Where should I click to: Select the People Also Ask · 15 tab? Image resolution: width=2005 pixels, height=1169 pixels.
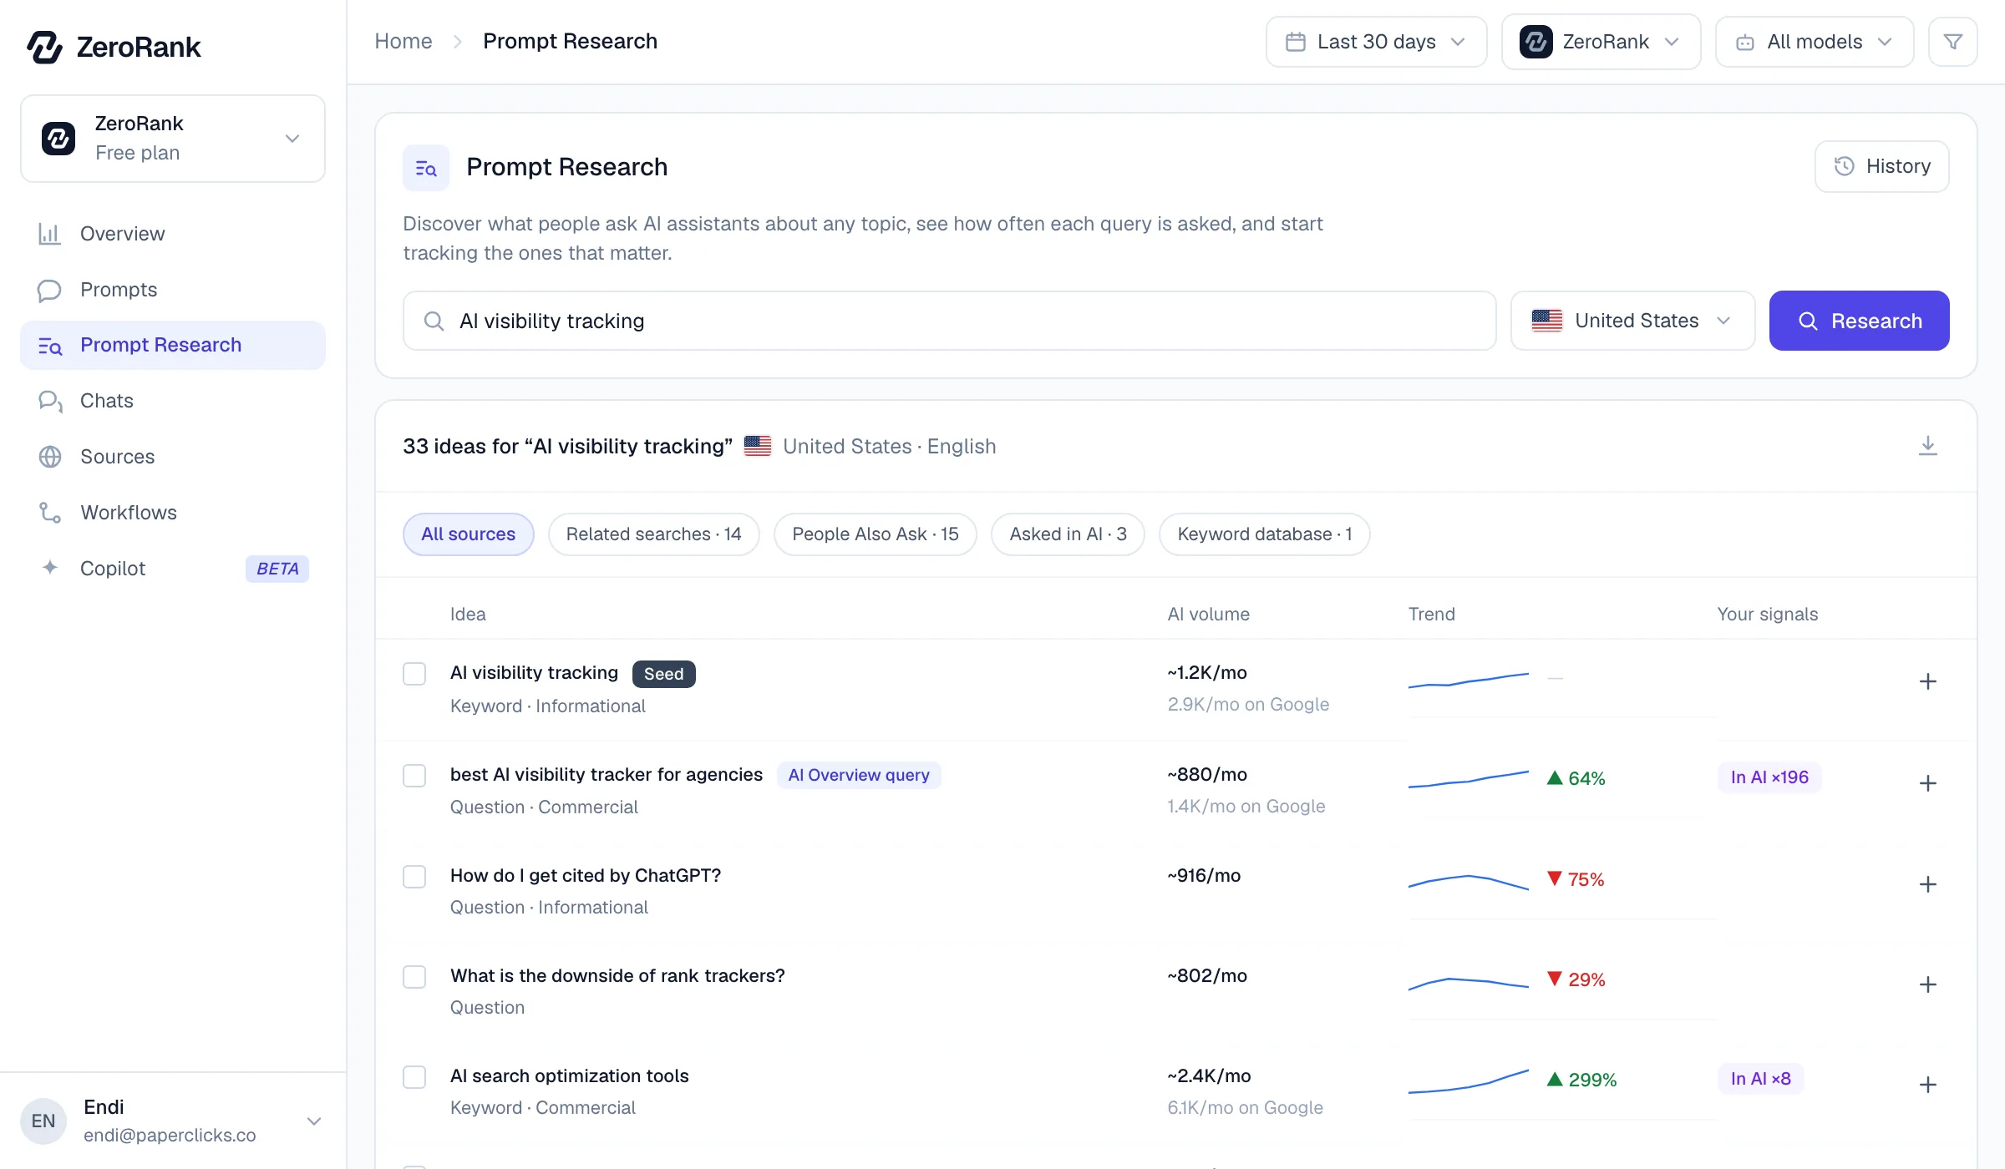pyautogui.click(x=876, y=534)
